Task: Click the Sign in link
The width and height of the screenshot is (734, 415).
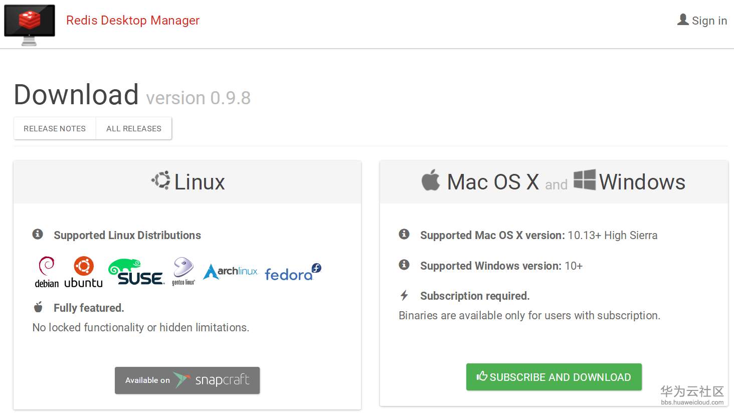Action: pos(709,21)
